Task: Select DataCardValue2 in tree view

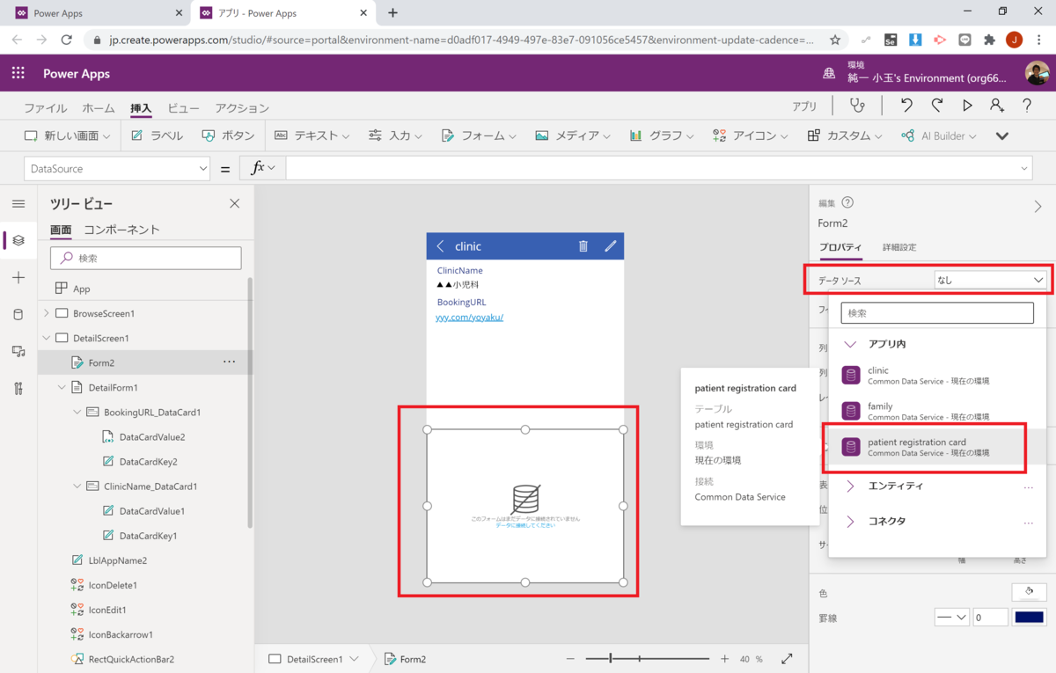Action: tap(151, 436)
